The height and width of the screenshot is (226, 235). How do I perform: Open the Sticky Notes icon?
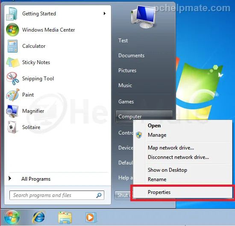point(13,62)
